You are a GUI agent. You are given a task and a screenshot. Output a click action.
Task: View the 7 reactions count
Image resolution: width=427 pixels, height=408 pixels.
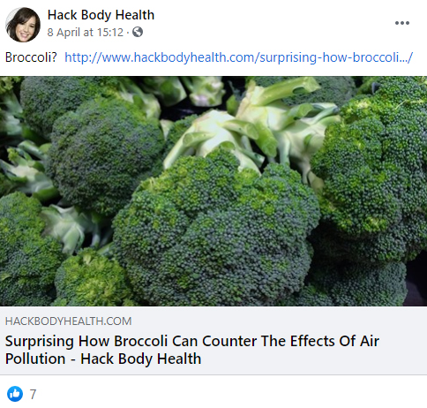(33, 394)
